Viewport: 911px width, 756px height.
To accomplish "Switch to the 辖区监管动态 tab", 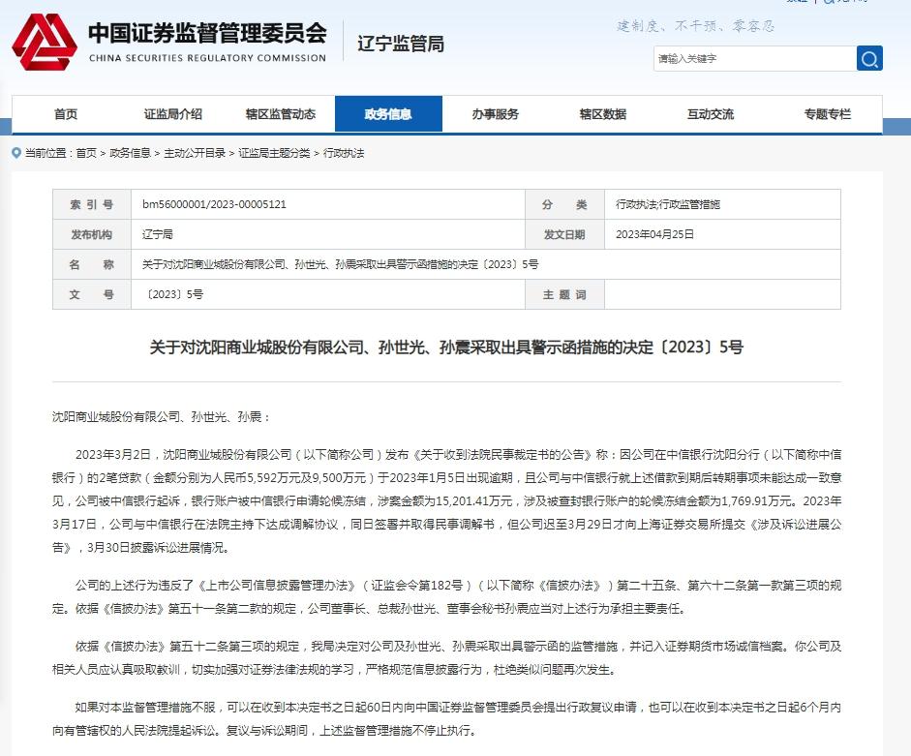I will click(x=280, y=114).
